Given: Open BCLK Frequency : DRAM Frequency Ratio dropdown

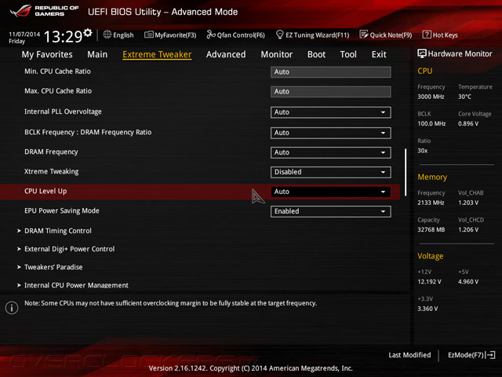Looking at the screenshot, I should point(330,133).
